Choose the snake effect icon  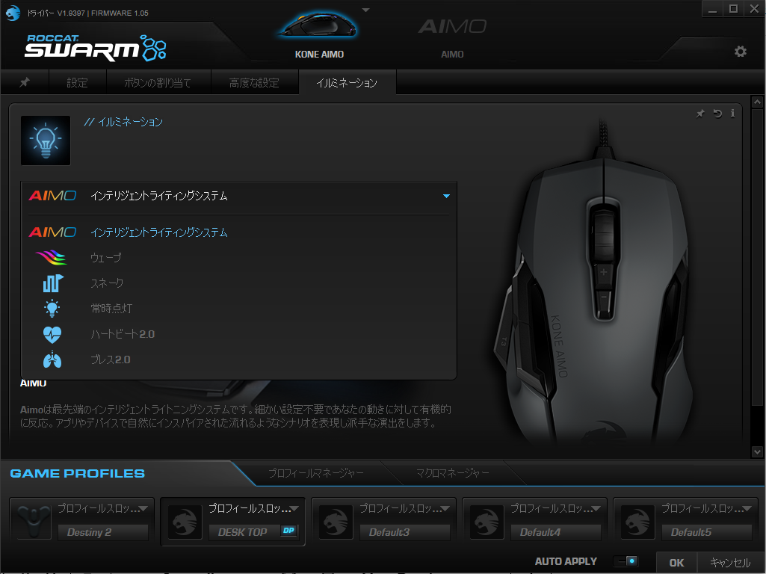52,283
